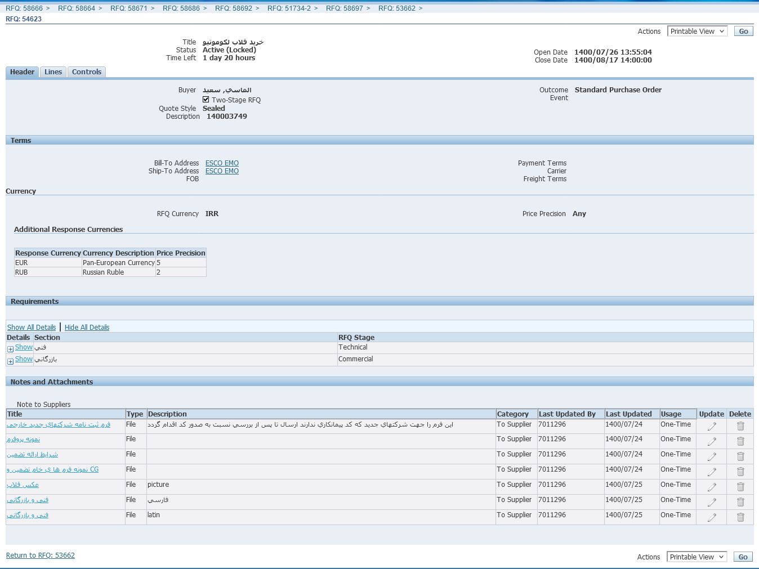Click the EUR response currency cell
The width and height of the screenshot is (759, 569).
(48, 263)
